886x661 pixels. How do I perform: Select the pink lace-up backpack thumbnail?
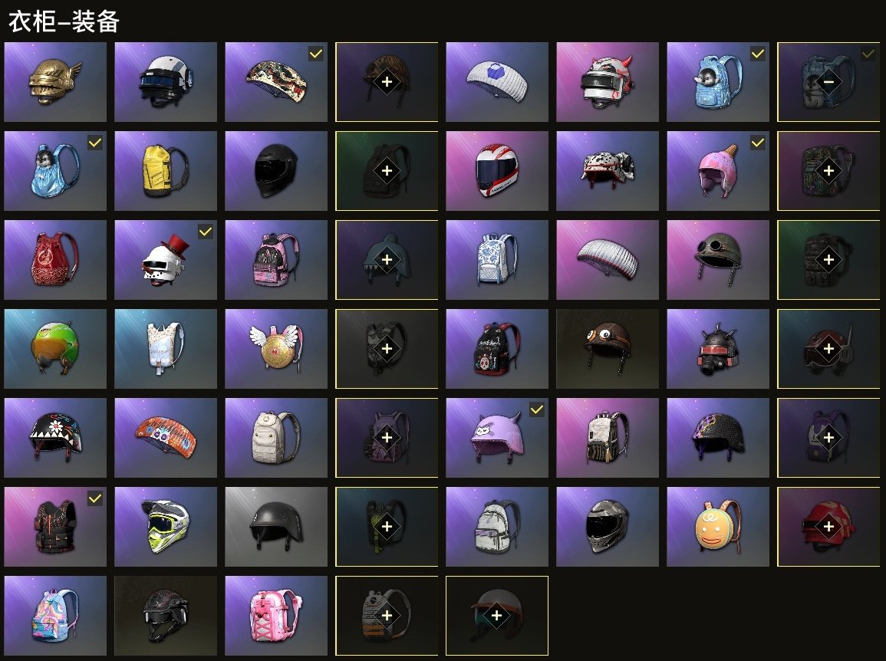click(276, 616)
